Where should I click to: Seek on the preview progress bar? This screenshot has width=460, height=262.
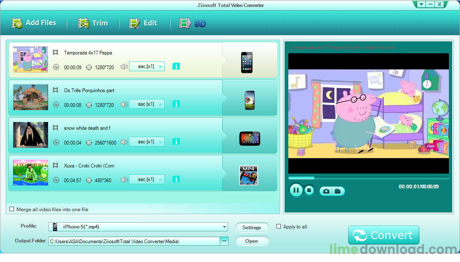(369, 178)
